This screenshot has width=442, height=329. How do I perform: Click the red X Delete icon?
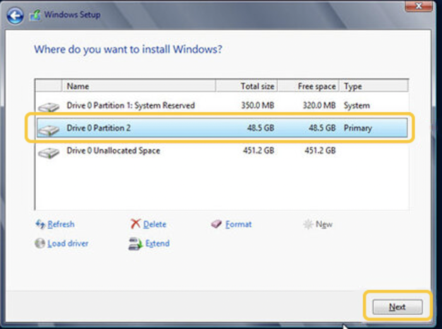point(135,224)
